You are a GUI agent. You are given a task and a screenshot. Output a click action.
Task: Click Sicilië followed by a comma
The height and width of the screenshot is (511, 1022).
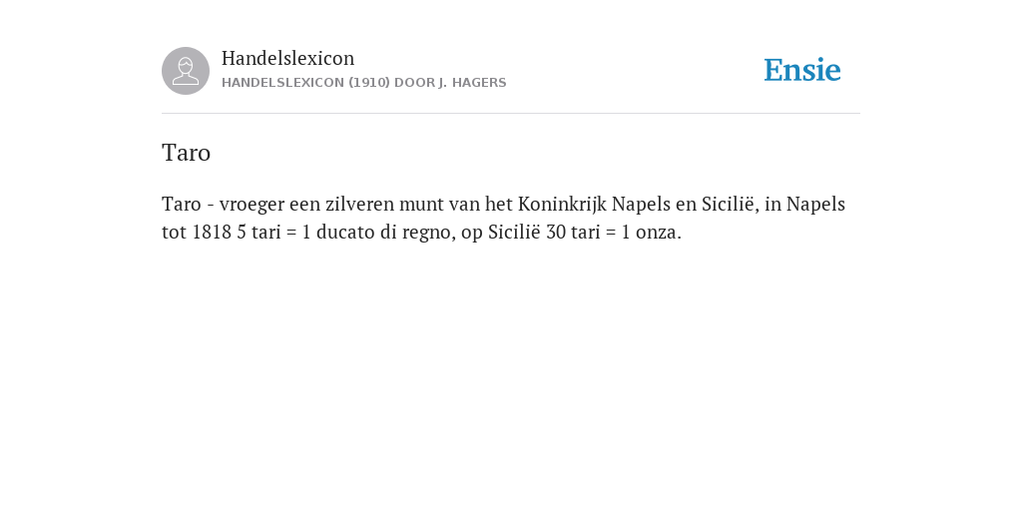(x=728, y=205)
